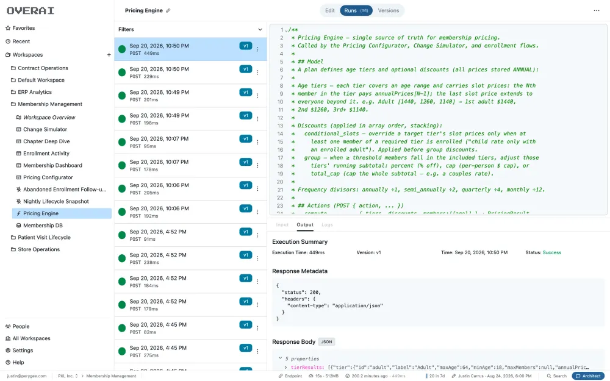Click the People icon in sidebar

click(8, 326)
